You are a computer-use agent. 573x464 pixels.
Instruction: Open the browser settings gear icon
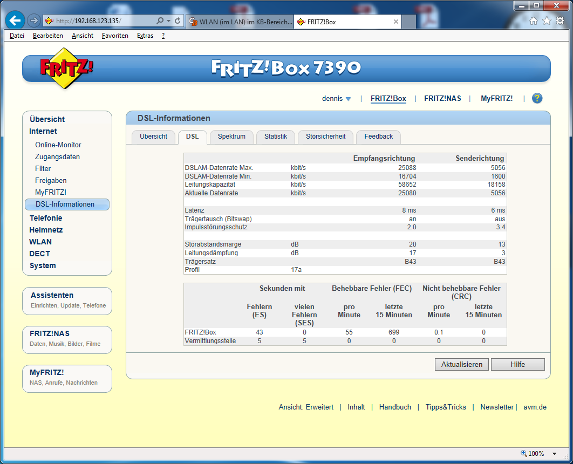(x=560, y=21)
